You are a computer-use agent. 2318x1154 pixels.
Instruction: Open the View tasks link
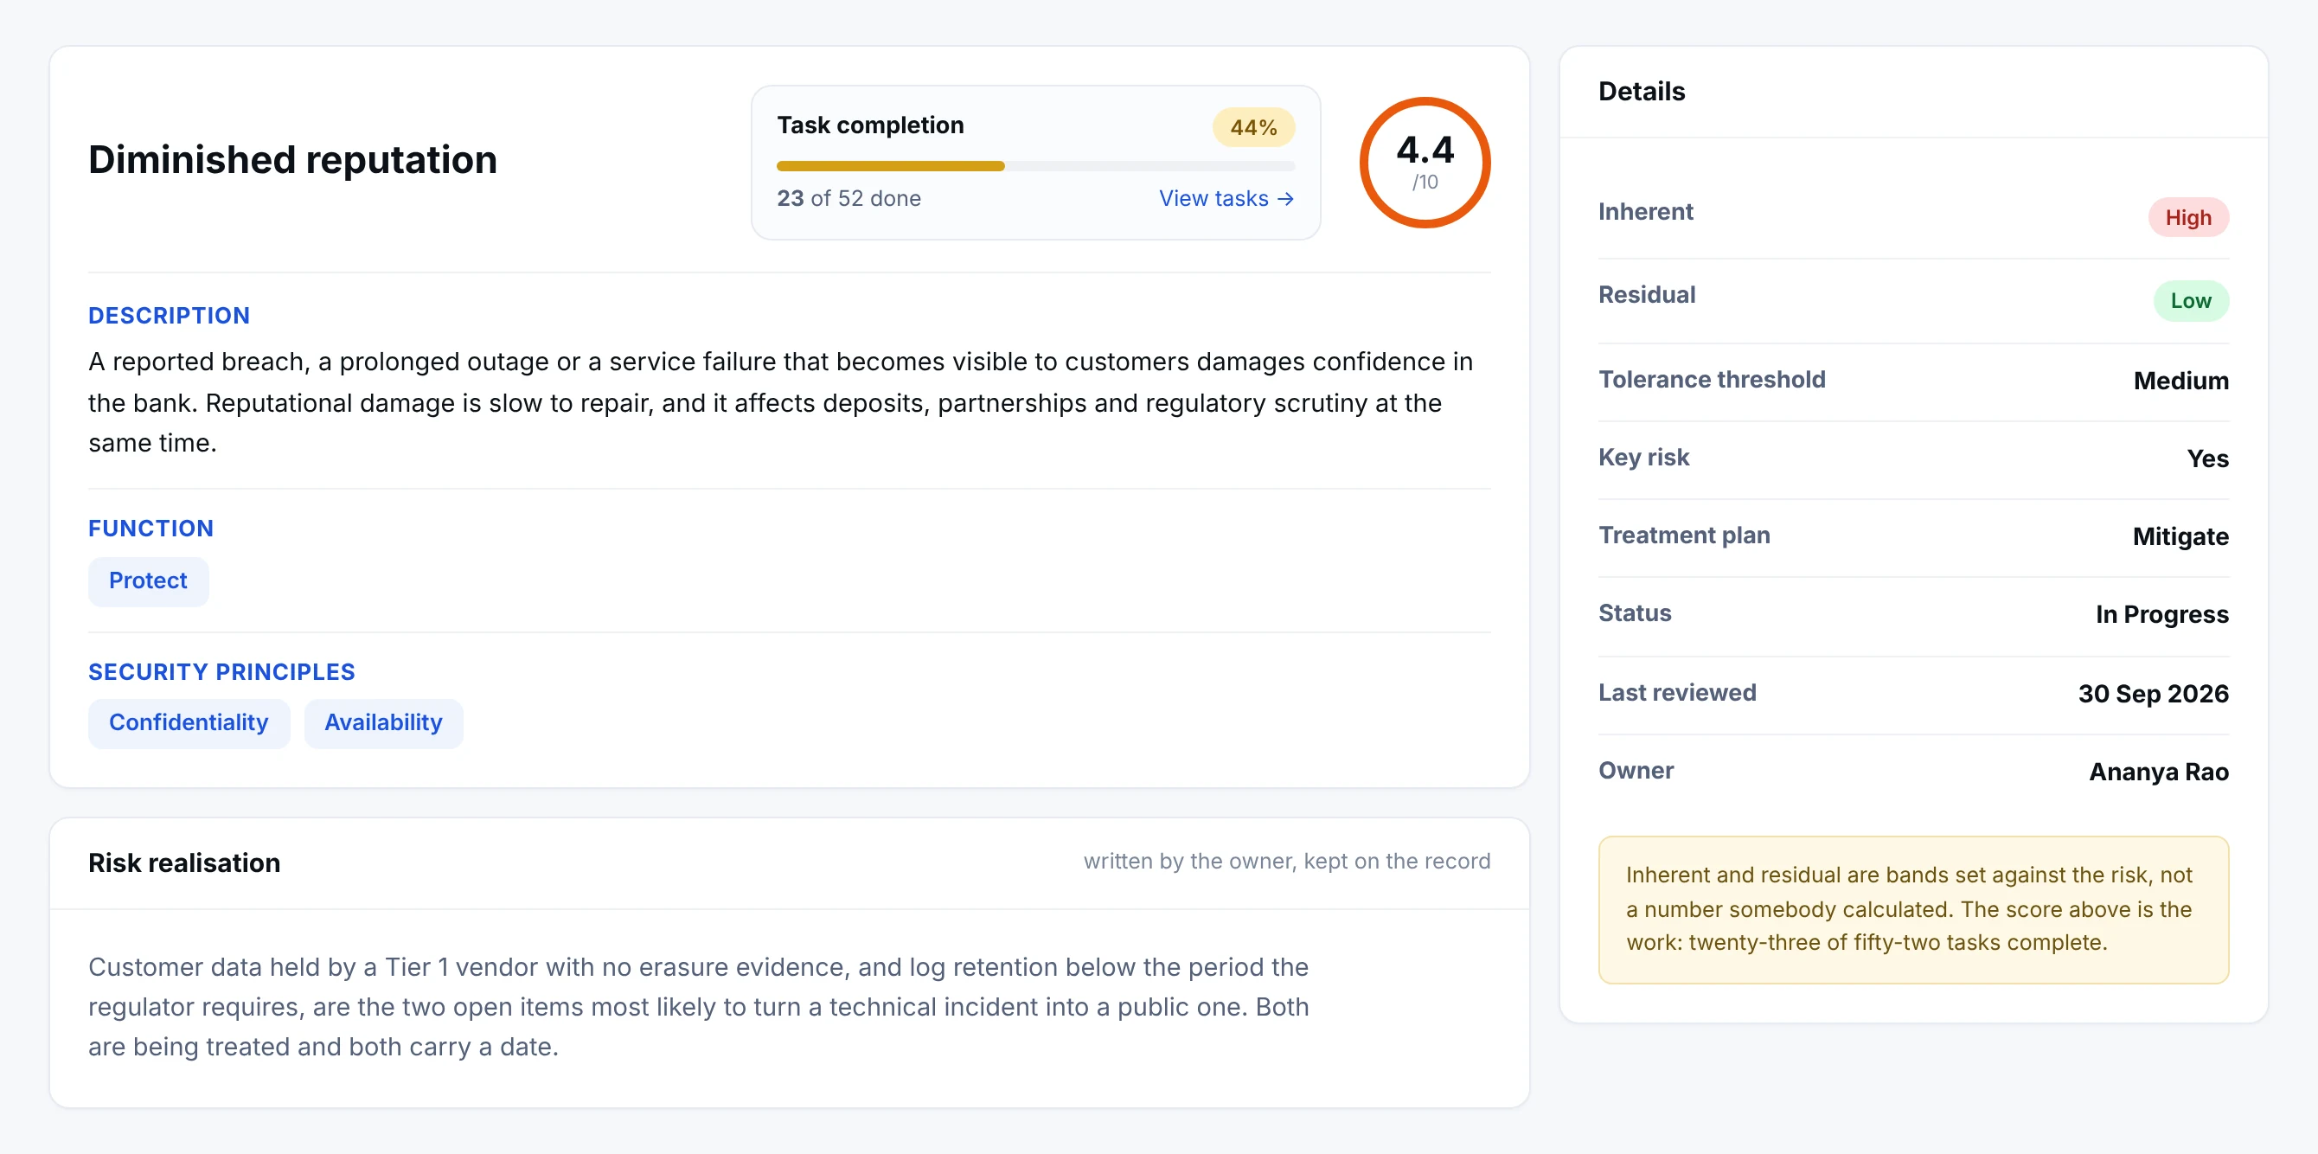[1226, 198]
